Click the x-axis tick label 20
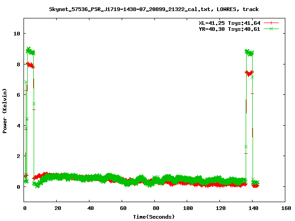 (58, 208)
